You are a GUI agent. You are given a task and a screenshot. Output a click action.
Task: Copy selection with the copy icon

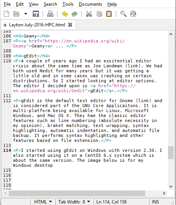[x=99, y=14]
